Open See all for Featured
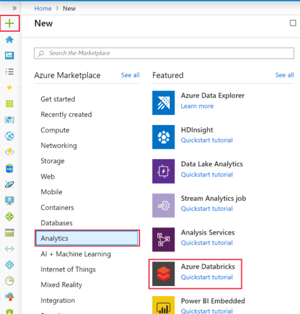 285,75
